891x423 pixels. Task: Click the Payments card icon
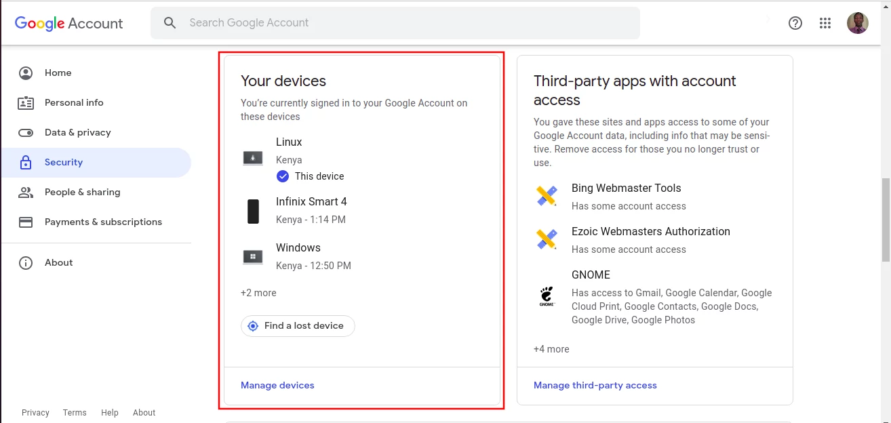coord(26,222)
